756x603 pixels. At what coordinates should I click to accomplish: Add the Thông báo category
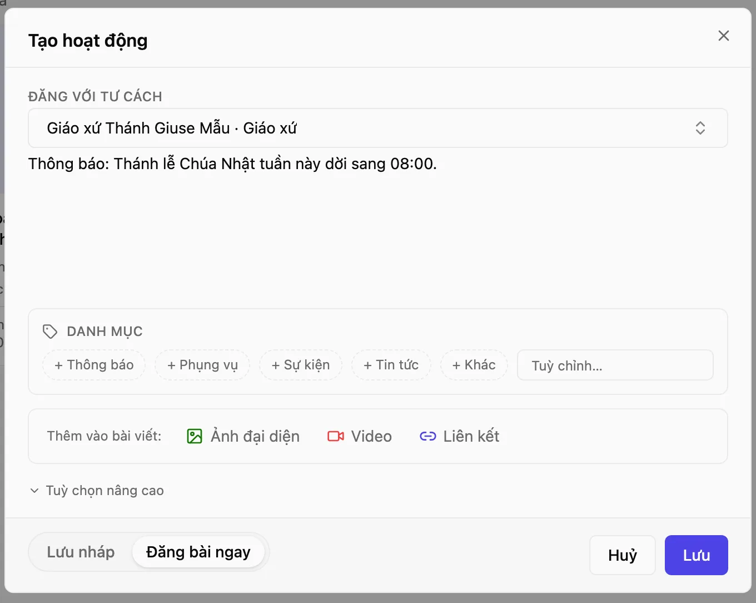[94, 365]
